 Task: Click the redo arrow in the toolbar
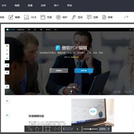coord(126,17)
